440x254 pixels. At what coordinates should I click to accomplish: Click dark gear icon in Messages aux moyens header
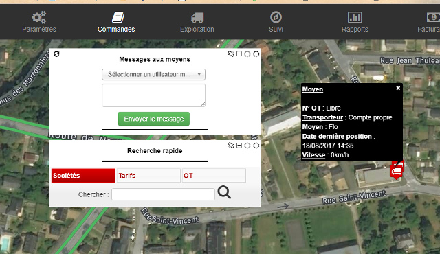click(256, 54)
